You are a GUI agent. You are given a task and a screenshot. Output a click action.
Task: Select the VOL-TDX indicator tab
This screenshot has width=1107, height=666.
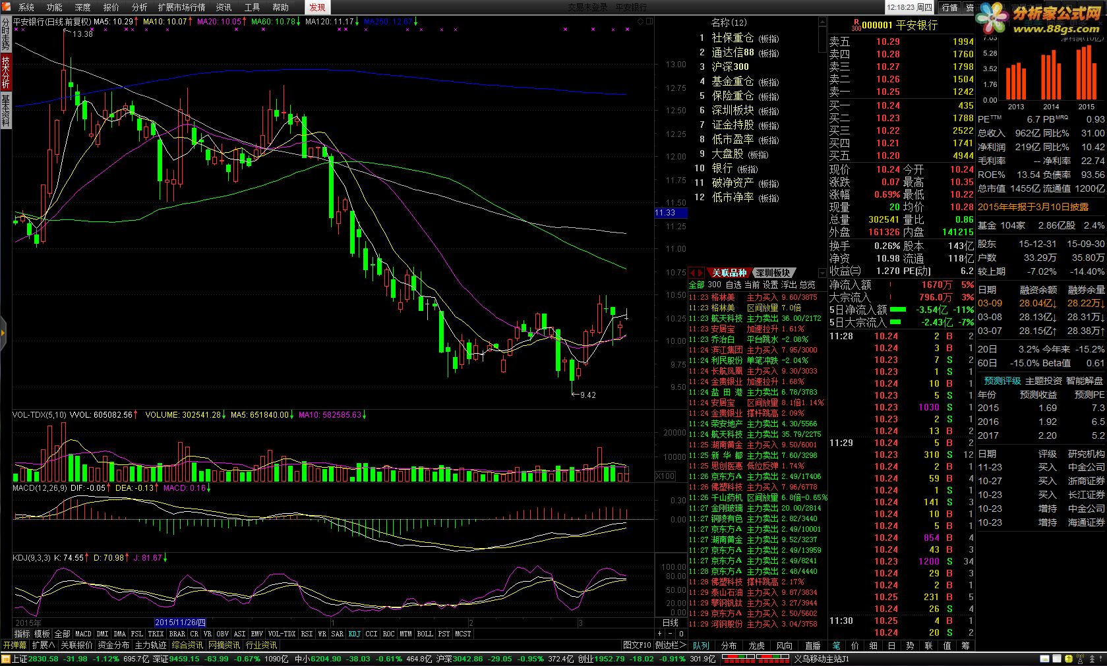tap(282, 634)
